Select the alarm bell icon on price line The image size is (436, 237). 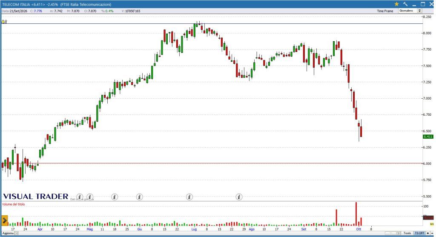point(4,21)
